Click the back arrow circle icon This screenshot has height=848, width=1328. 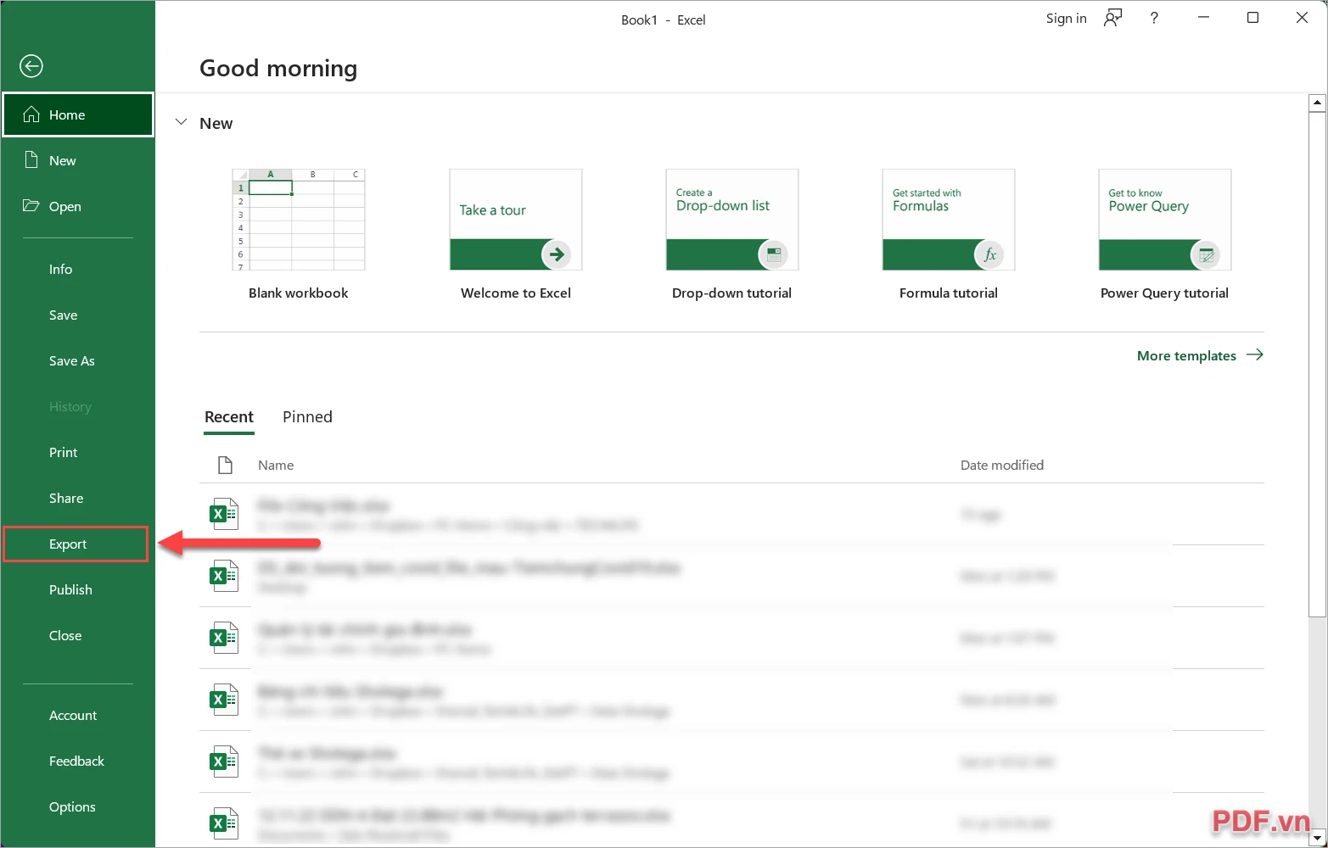point(31,66)
